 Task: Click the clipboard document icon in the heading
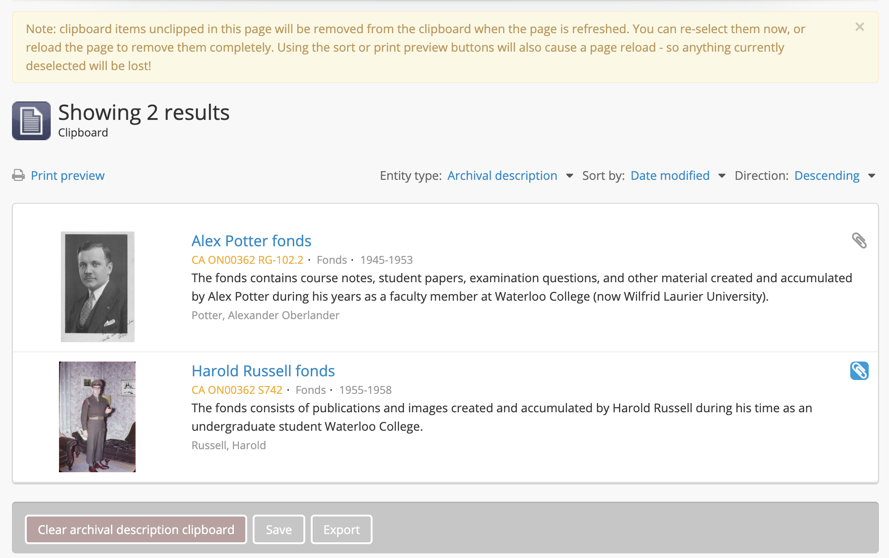31,121
